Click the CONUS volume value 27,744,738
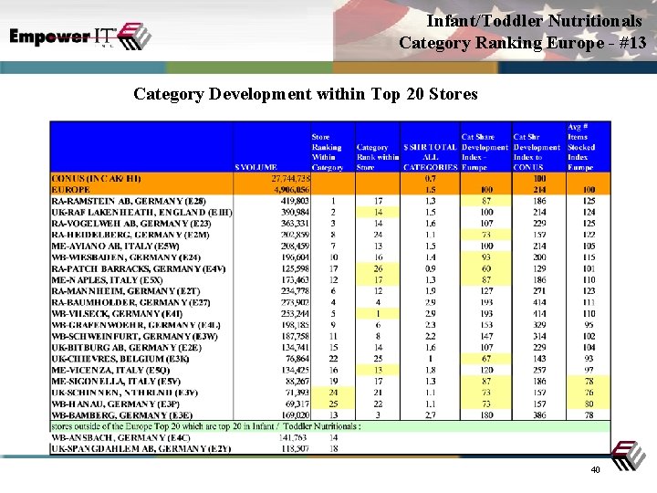 [290, 179]
